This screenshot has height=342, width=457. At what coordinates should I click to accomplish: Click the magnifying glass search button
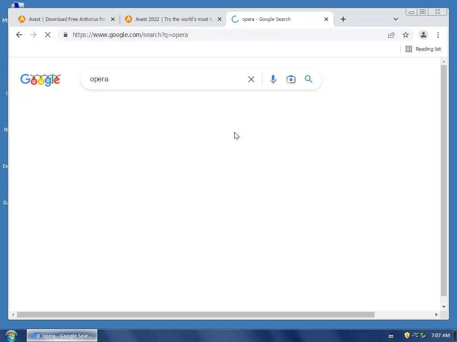pos(309,79)
